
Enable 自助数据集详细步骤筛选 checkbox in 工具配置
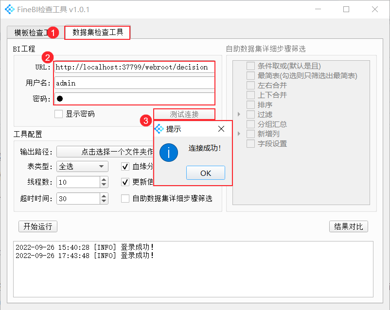(125, 198)
